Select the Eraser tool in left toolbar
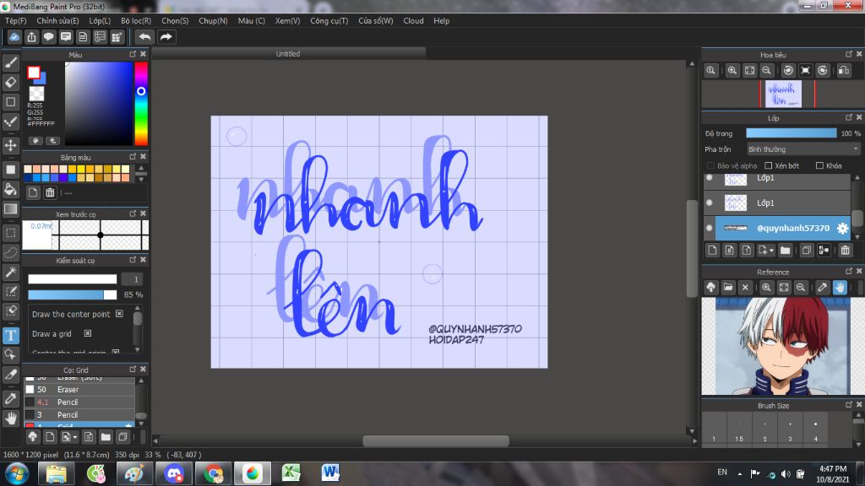Viewport: 865px width, 486px height. point(10,83)
